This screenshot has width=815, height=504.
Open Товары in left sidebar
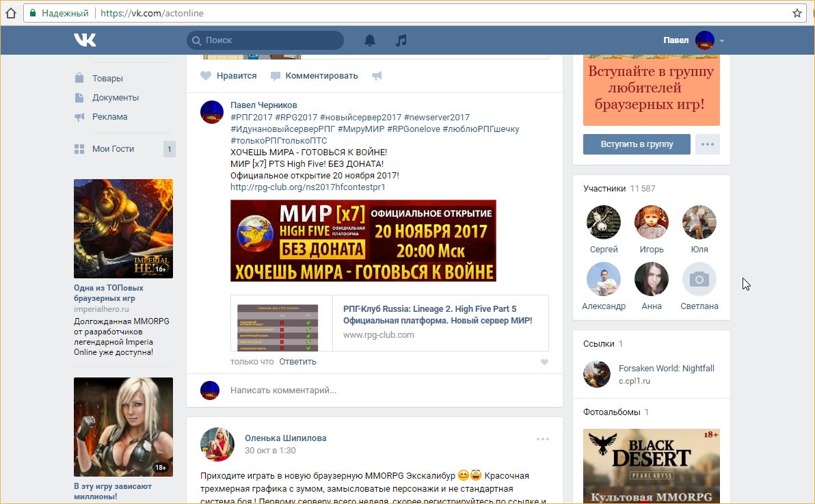coord(107,78)
